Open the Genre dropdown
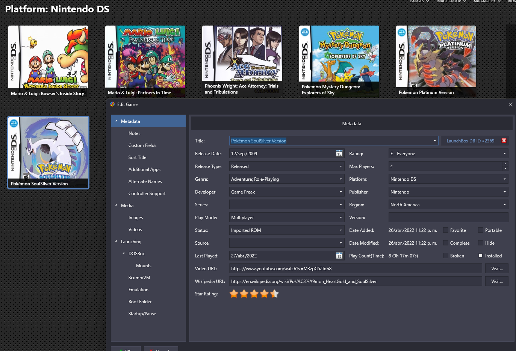This screenshot has width=516, height=351. [341, 179]
